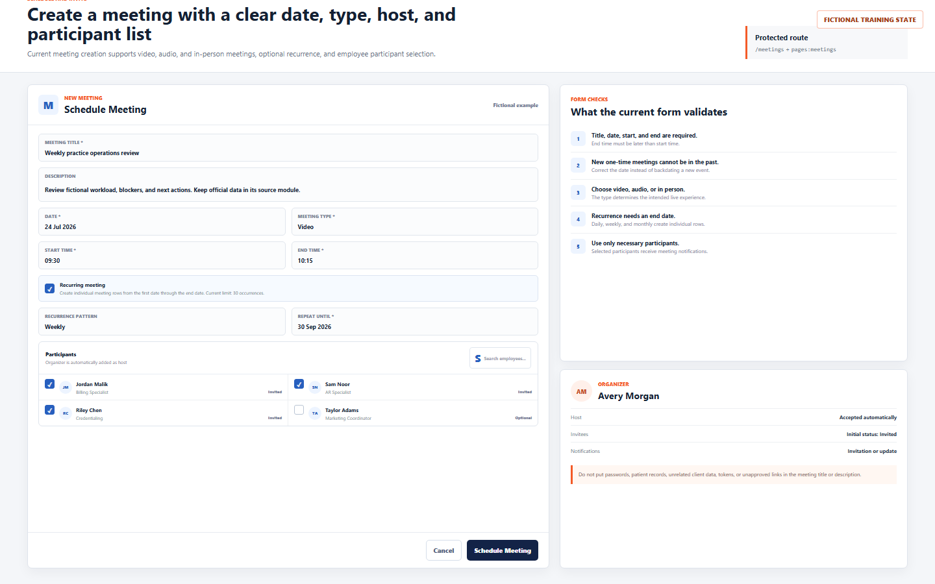
Task: Click the 'Fictional example' label
Action: coord(516,105)
